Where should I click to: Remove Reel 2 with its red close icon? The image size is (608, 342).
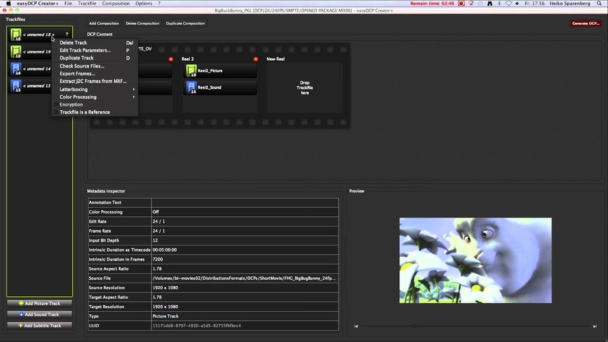tap(255, 59)
